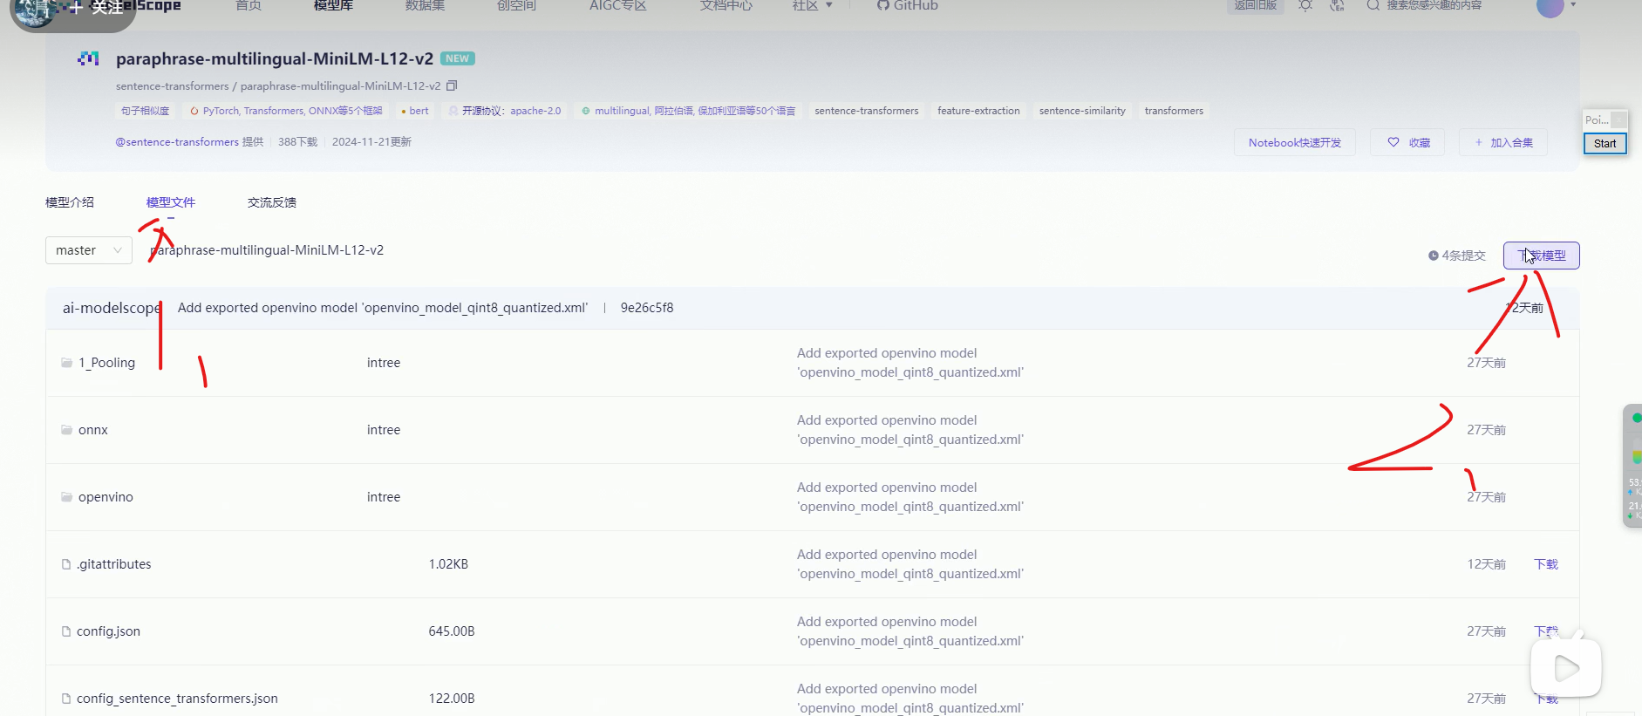1642x716 pixels.
Task: Click the 下载模型 download model button
Action: (1541, 256)
